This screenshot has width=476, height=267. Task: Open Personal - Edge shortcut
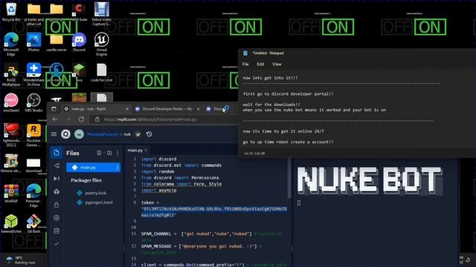pos(33,196)
